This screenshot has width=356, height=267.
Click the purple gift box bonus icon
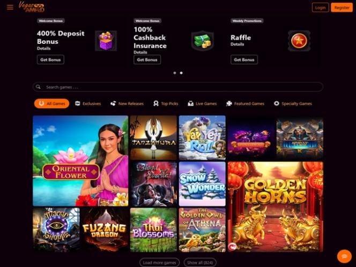(106, 41)
